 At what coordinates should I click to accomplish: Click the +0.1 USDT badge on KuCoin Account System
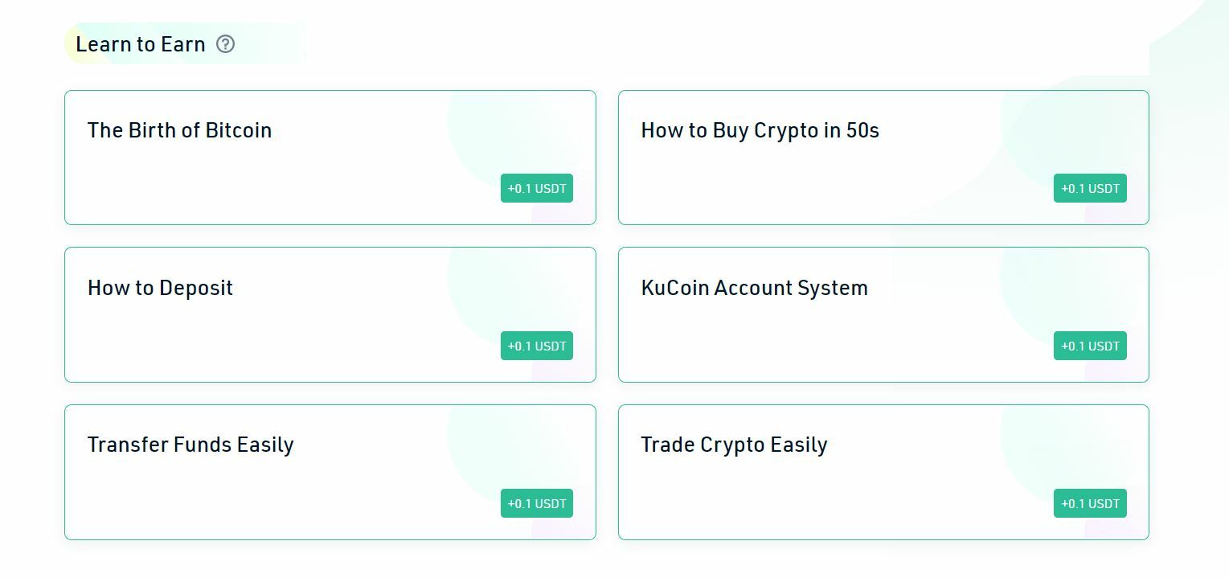1090,346
